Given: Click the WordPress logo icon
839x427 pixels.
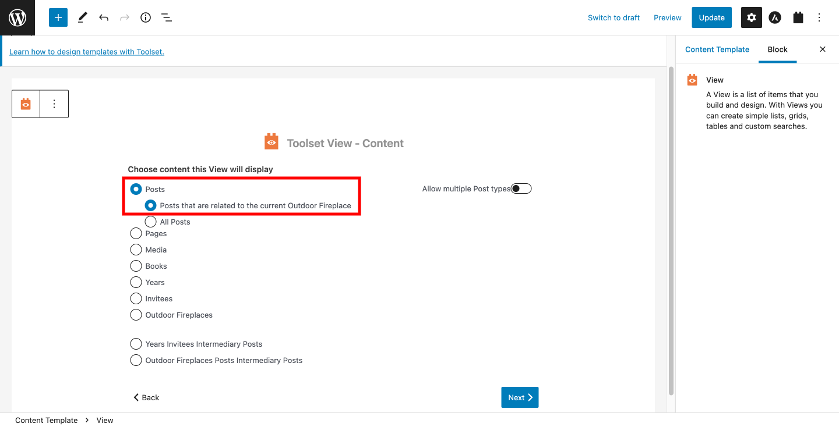Looking at the screenshot, I should (x=17, y=17).
